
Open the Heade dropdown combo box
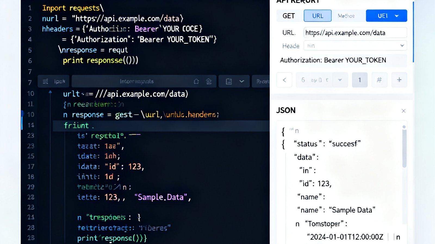point(355,46)
